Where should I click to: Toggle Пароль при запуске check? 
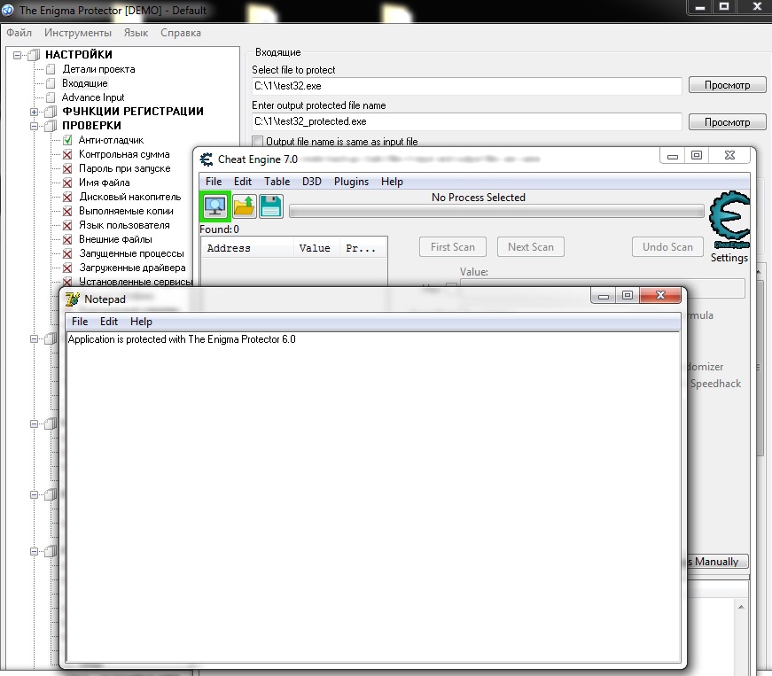coord(68,168)
